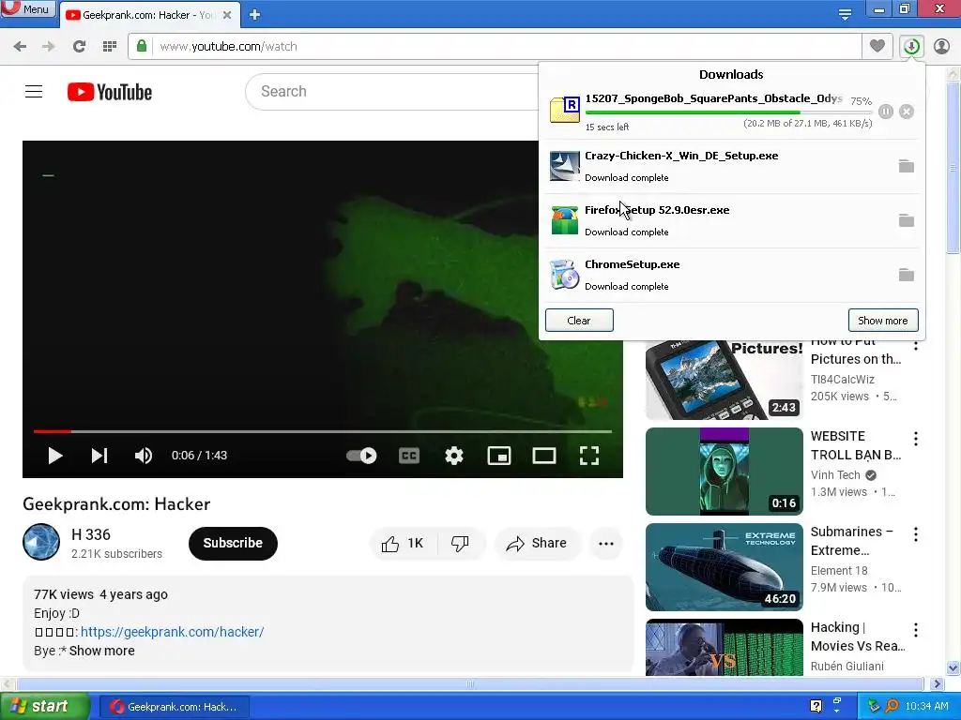Expand description with Show more
The width and height of the screenshot is (961, 720).
pos(101,651)
